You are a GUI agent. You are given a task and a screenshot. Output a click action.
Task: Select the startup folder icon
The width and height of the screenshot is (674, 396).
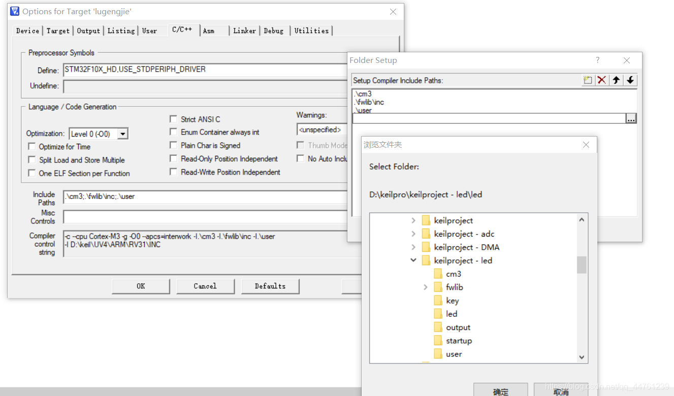tap(438, 341)
